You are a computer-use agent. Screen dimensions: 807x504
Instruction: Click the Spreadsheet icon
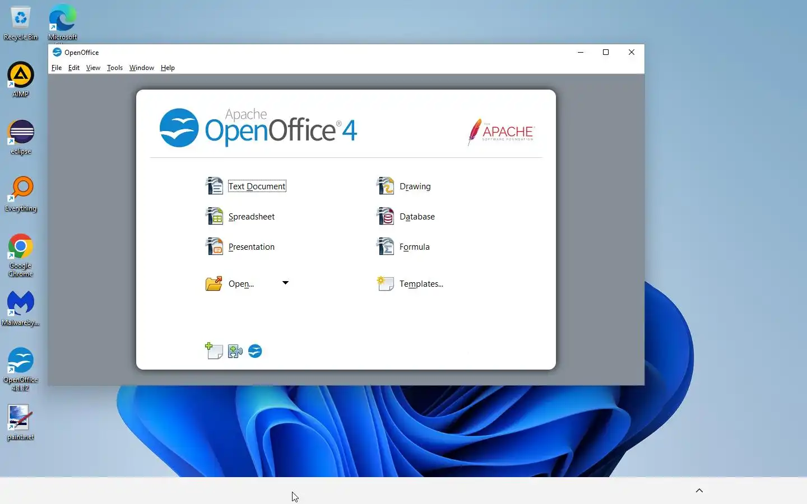(214, 216)
